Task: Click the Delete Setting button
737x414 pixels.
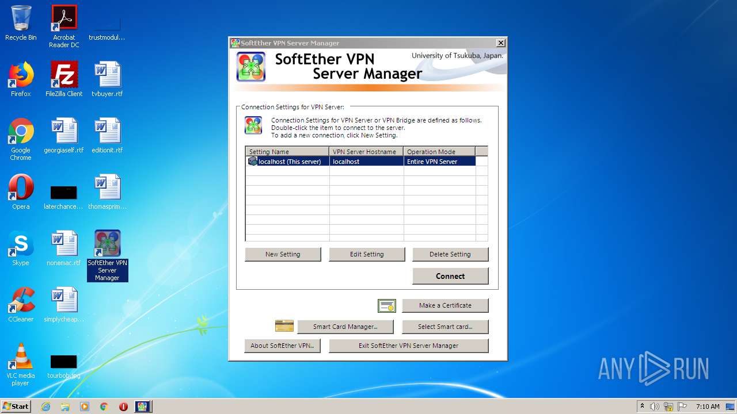Action: [x=450, y=254]
